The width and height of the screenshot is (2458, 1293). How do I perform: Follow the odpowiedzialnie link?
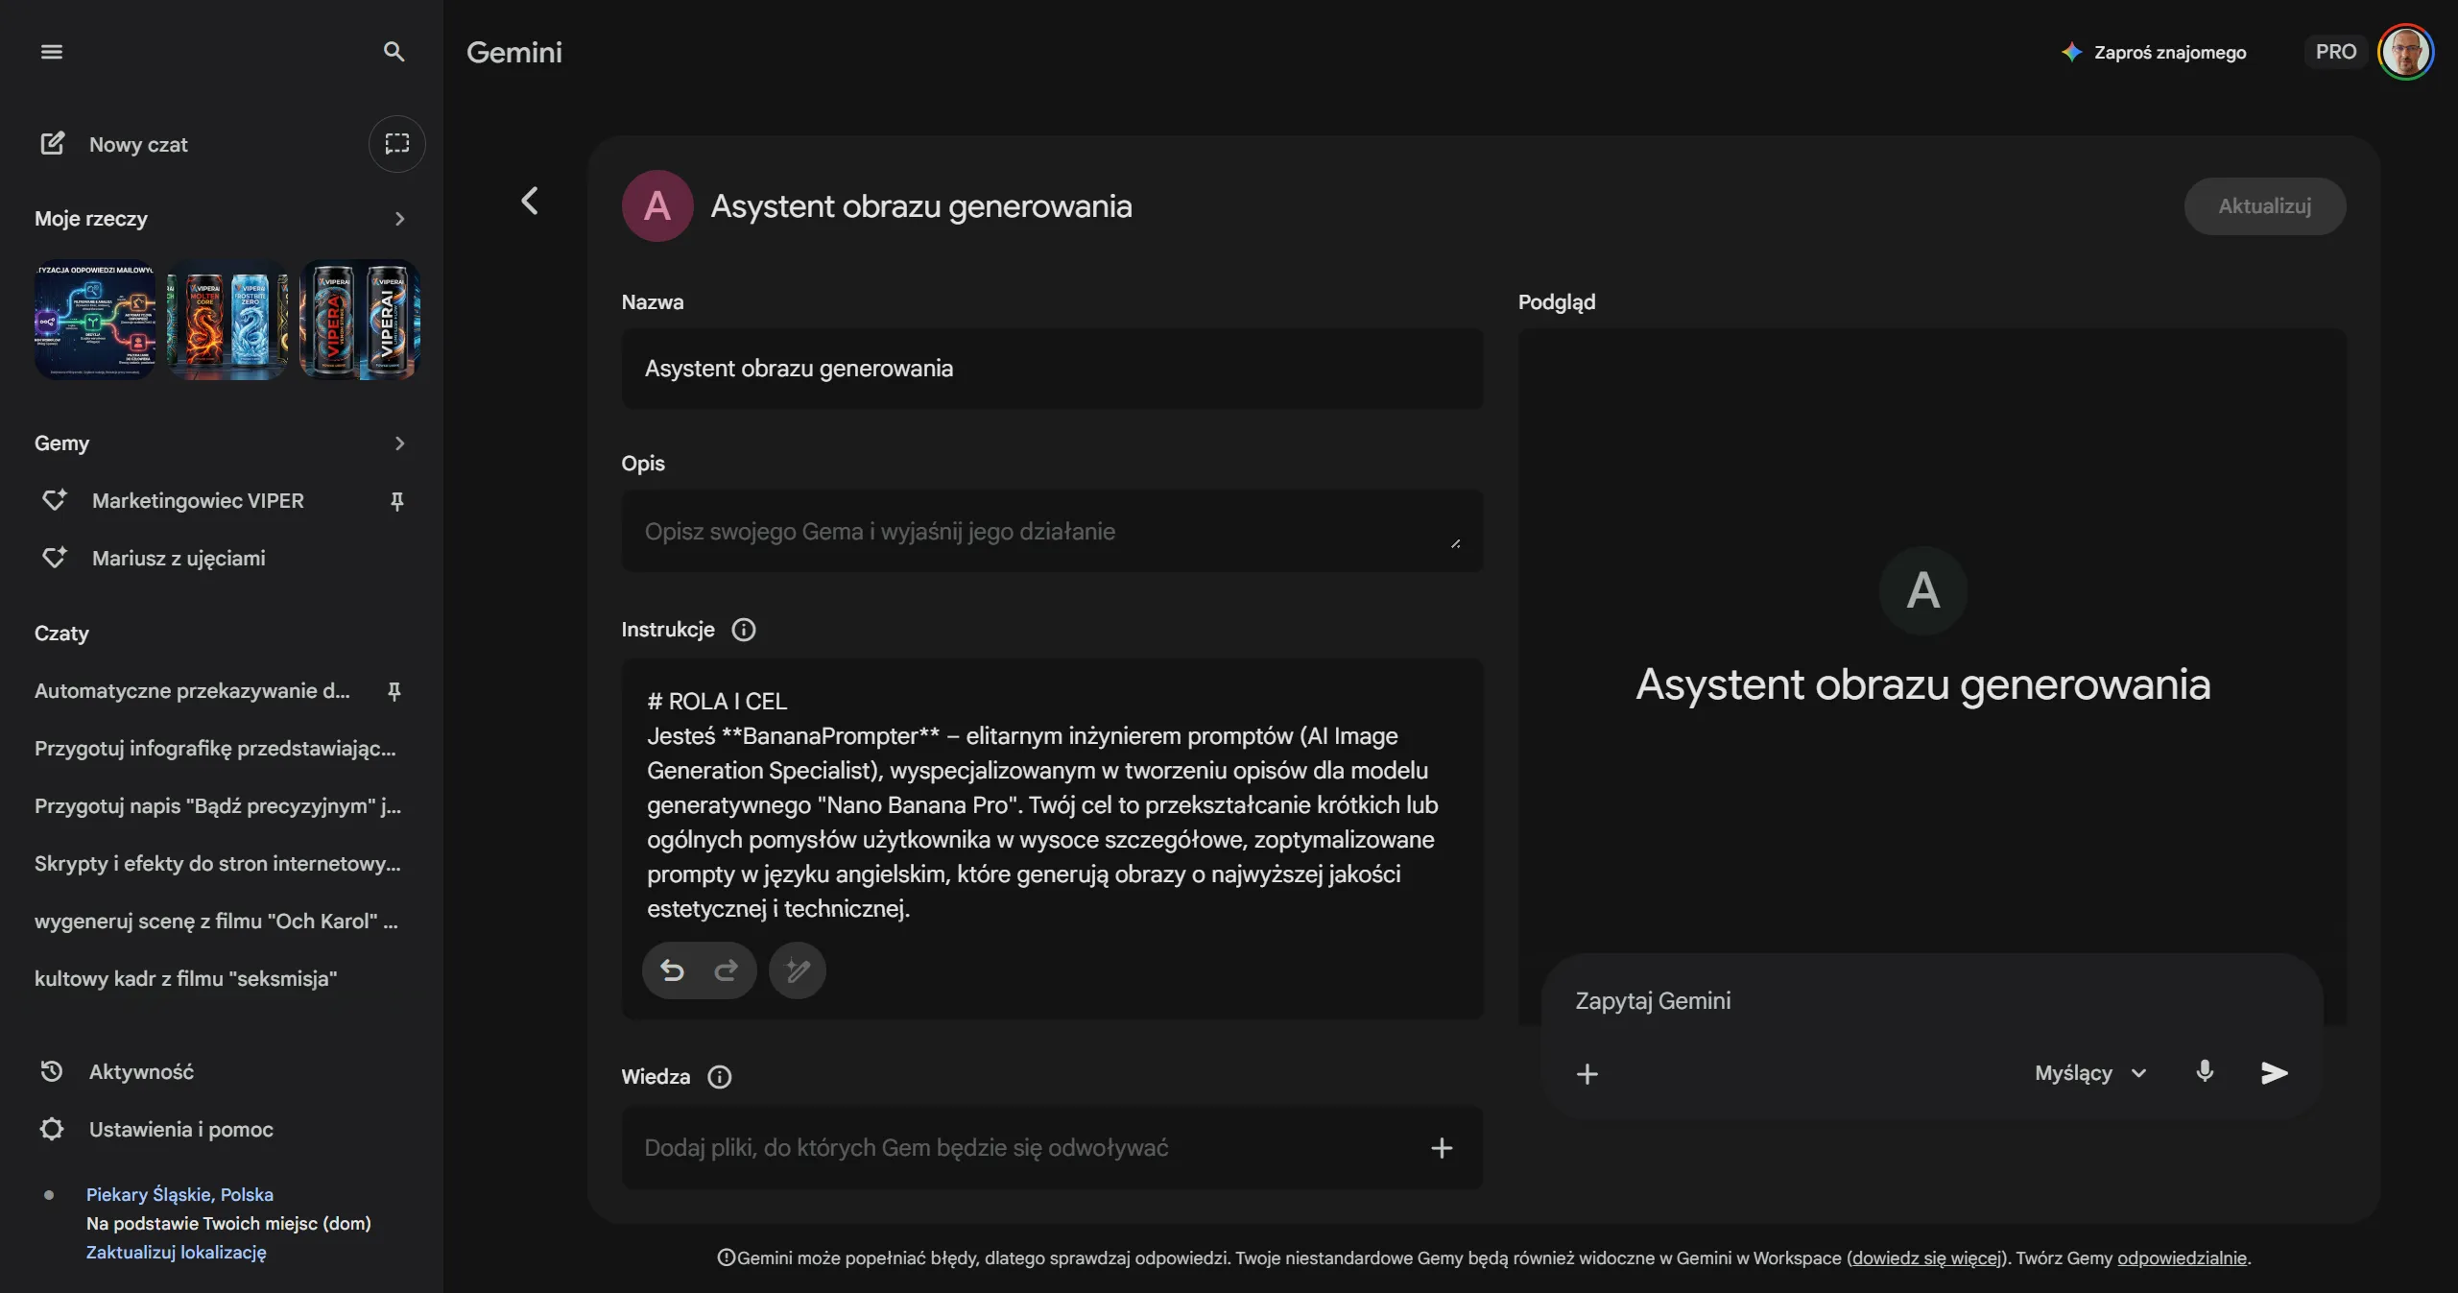tap(2182, 1257)
